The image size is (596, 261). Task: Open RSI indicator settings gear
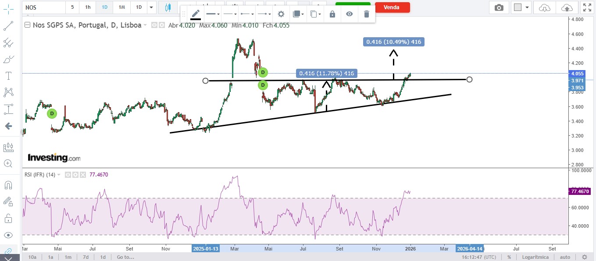click(75, 175)
